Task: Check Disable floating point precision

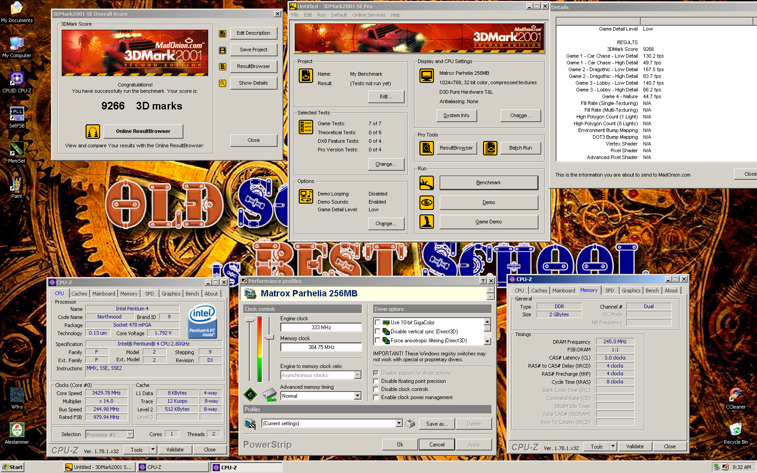Action: [376, 381]
